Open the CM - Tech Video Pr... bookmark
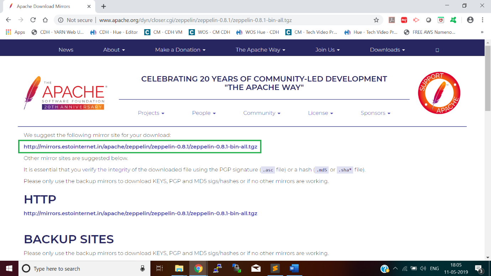 tap(311, 32)
